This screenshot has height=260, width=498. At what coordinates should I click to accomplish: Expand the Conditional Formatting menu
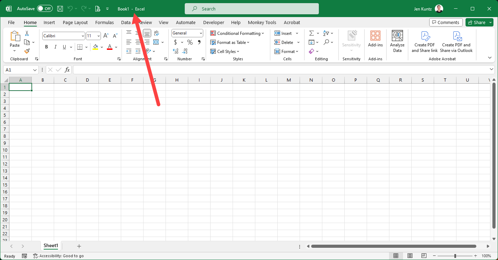(x=237, y=33)
